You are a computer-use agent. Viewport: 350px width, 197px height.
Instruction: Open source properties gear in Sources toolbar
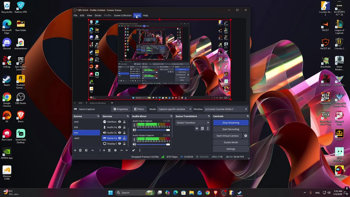pos(115,150)
